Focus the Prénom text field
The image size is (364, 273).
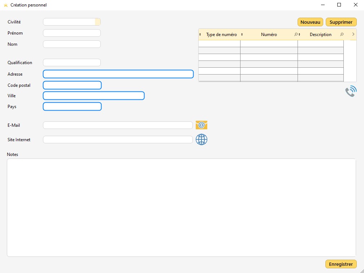click(71, 33)
